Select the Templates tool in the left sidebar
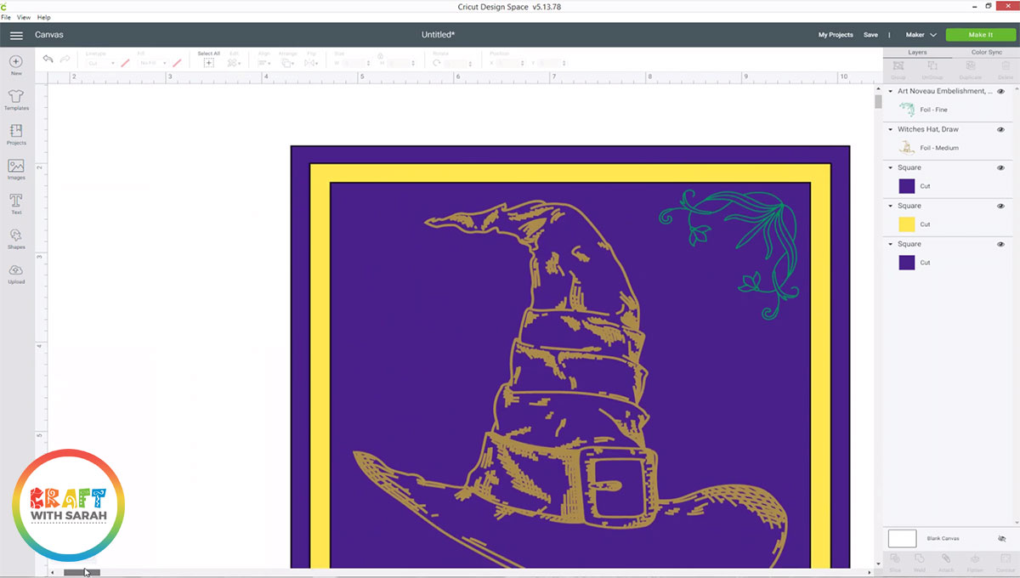The height and width of the screenshot is (578, 1020). (x=16, y=99)
